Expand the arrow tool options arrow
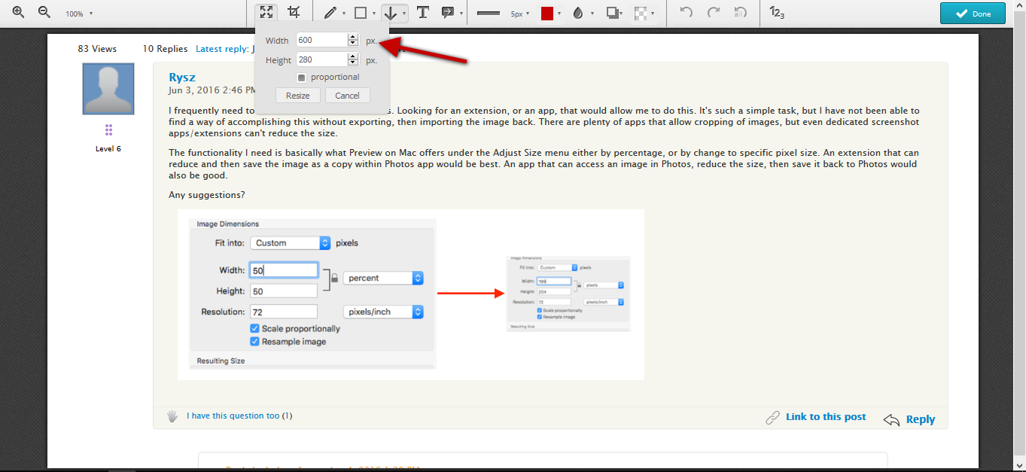The width and height of the screenshot is (1026, 472). click(404, 14)
